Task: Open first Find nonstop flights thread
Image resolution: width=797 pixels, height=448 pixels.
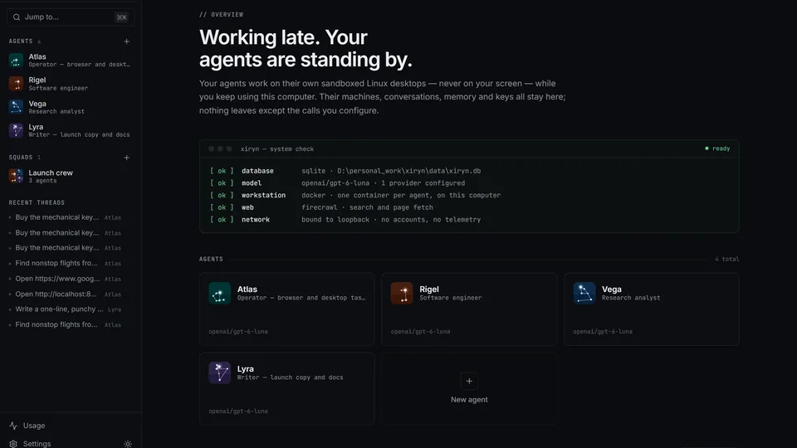Action: [66, 263]
